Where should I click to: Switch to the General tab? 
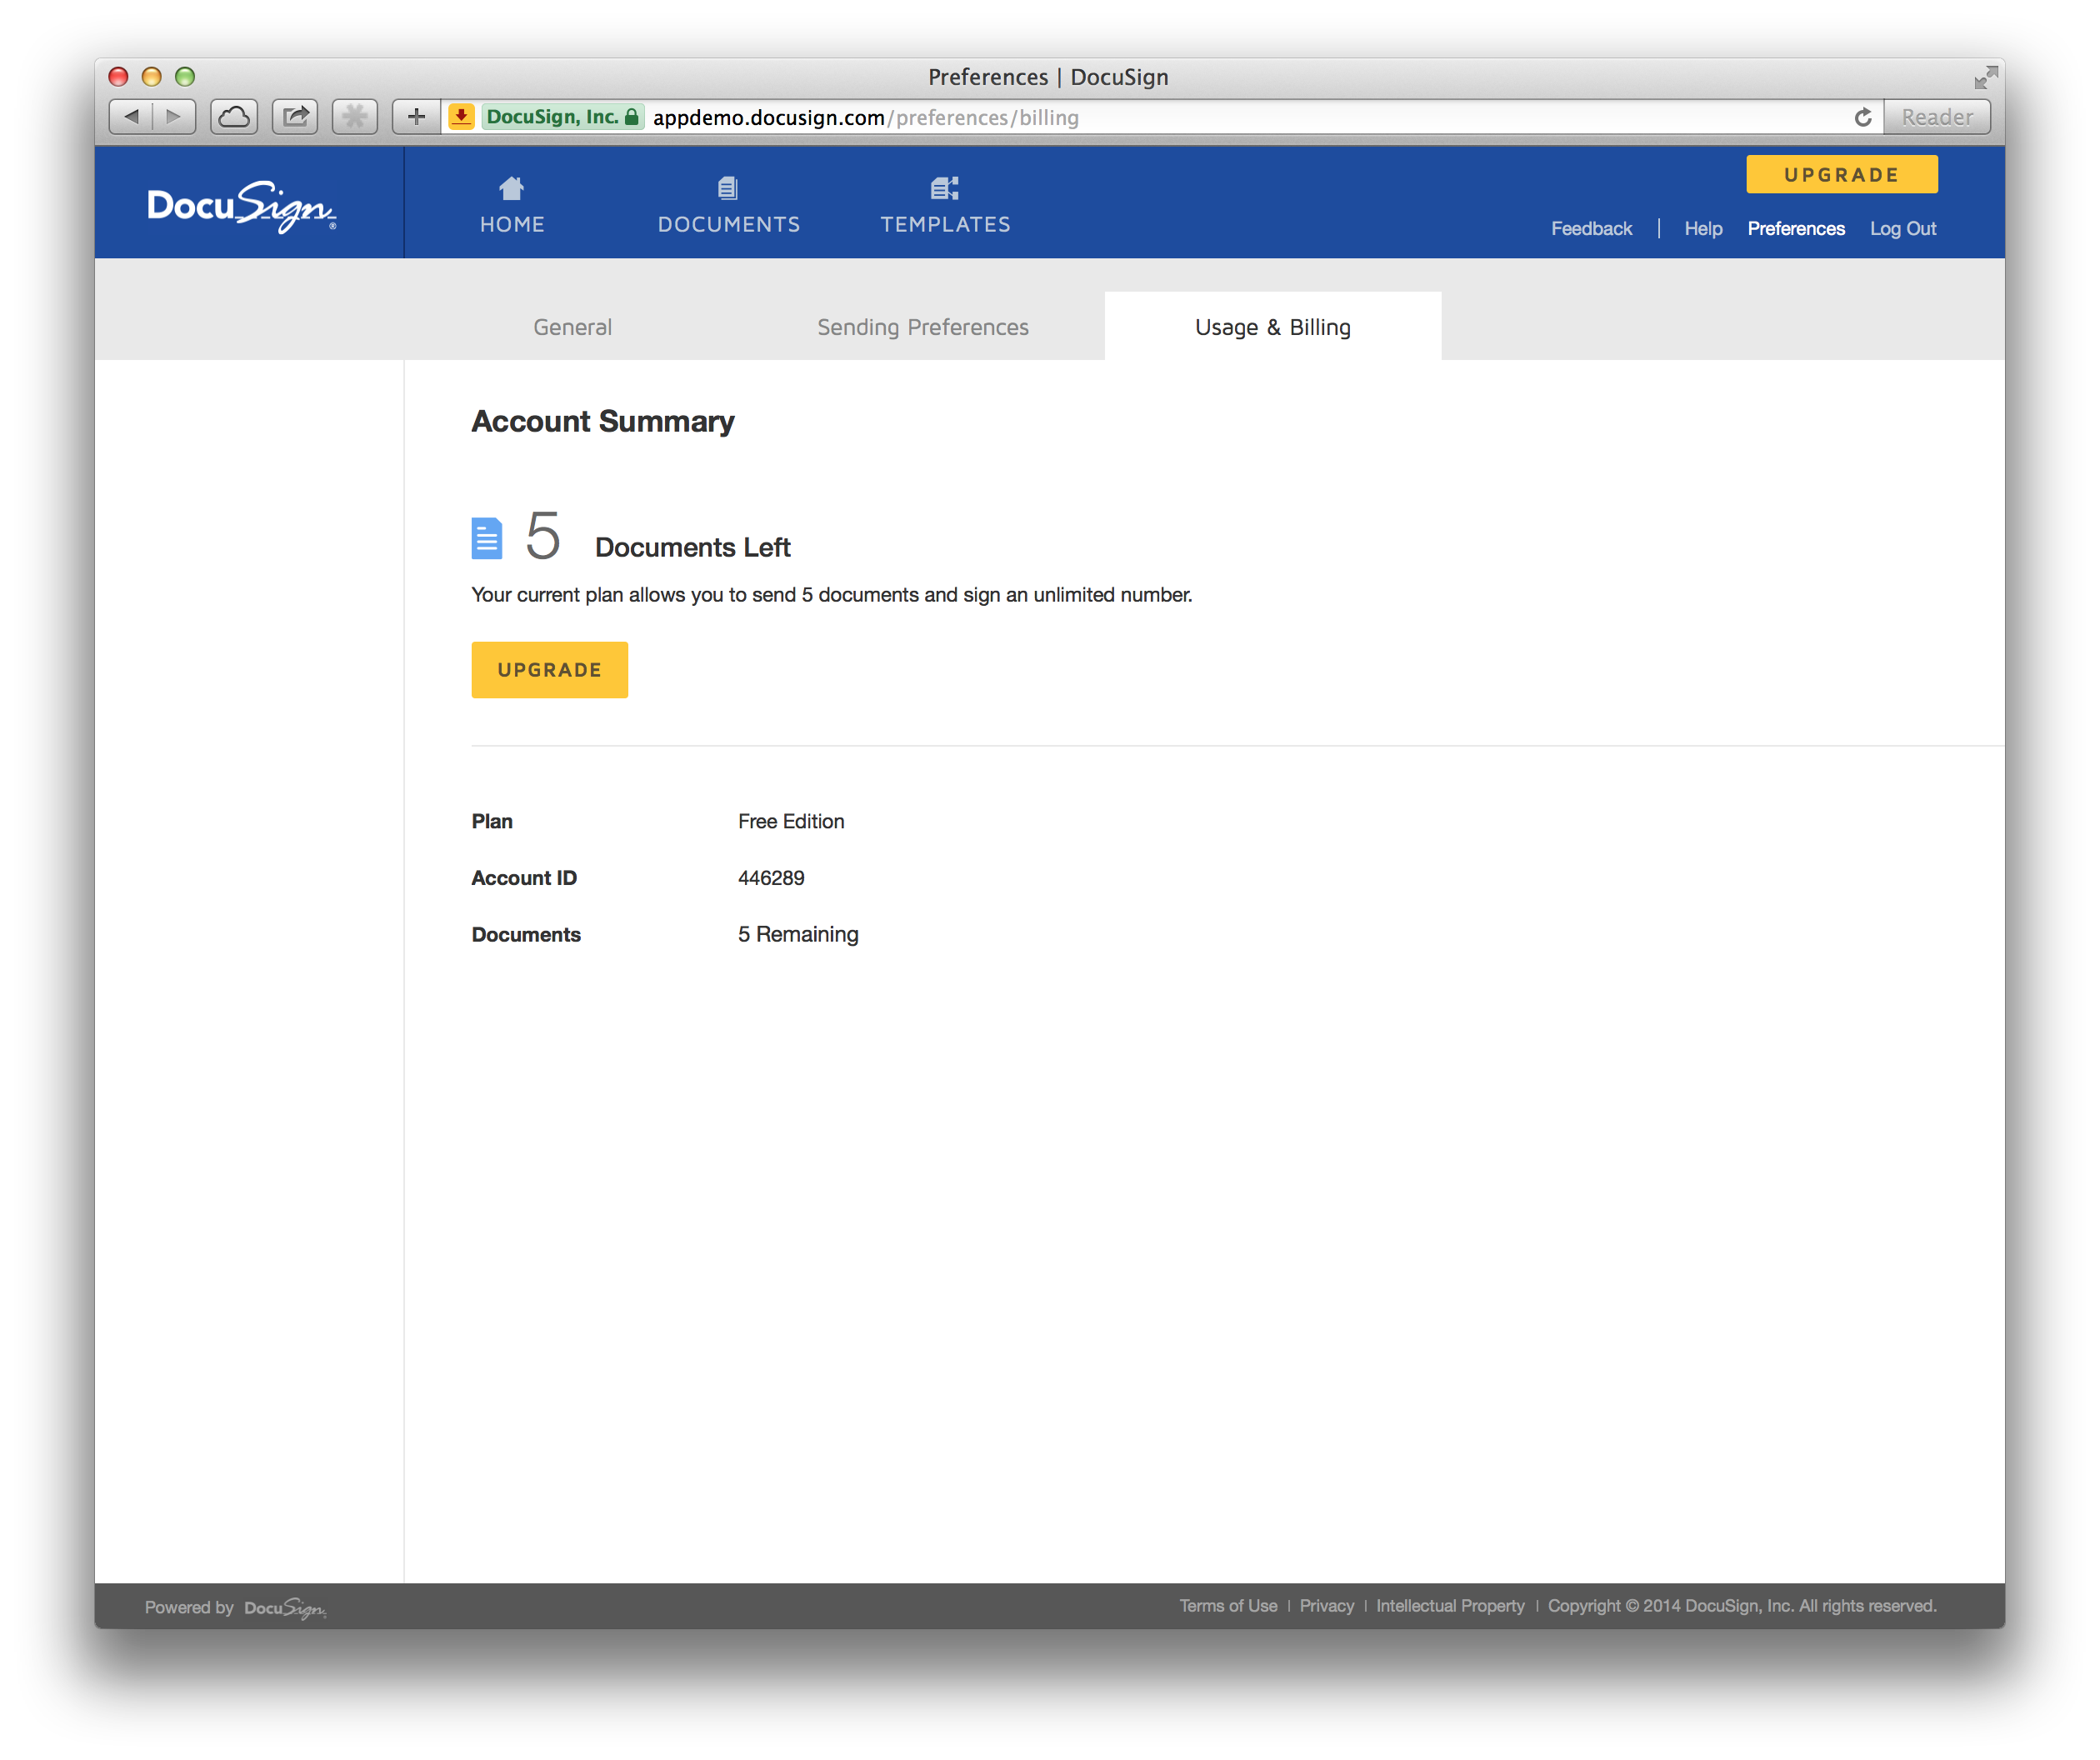[572, 326]
